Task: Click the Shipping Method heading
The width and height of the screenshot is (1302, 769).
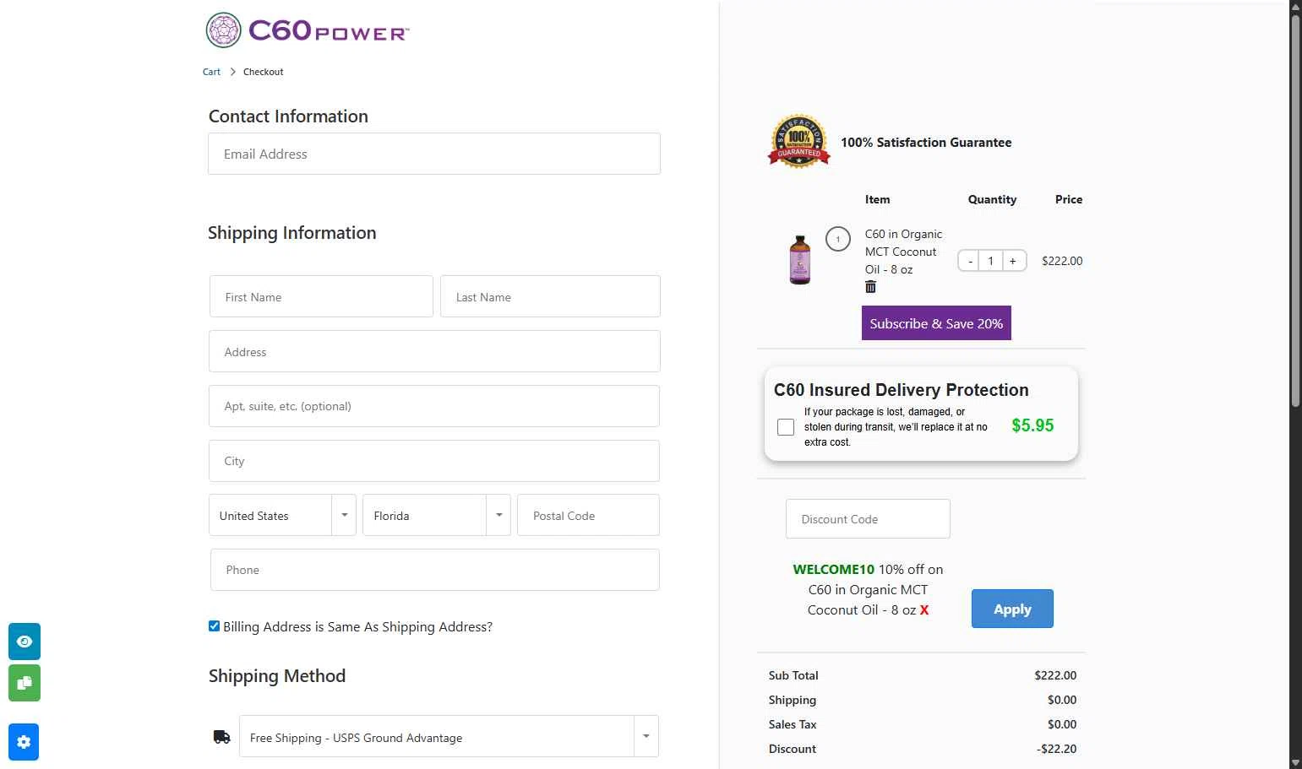Action: [x=277, y=675]
